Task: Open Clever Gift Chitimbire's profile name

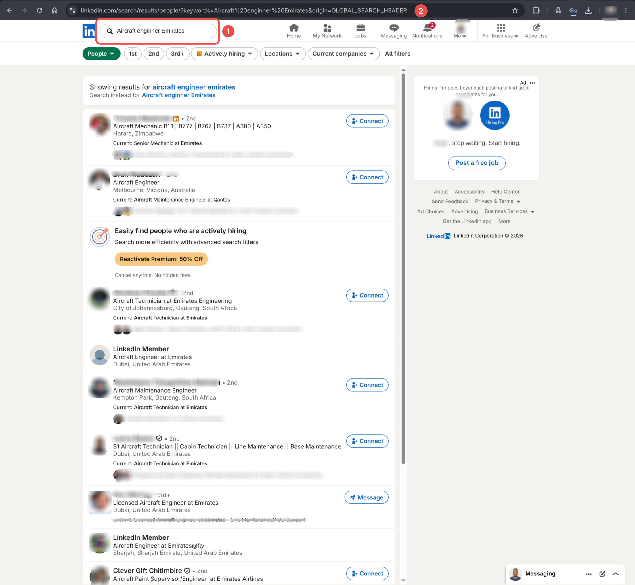Action: 147,571
